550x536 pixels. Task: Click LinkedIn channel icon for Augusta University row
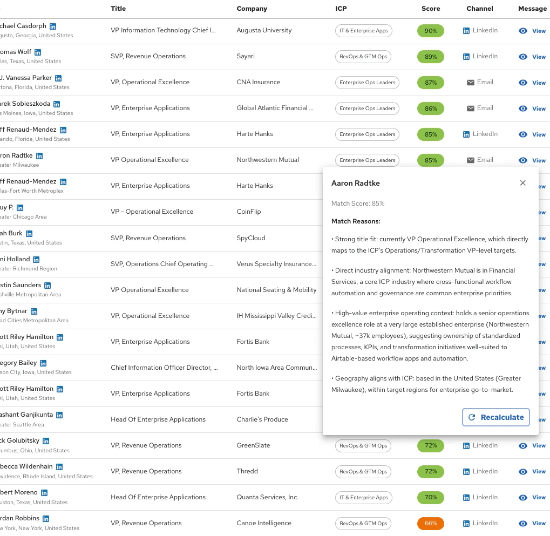coord(466,31)
